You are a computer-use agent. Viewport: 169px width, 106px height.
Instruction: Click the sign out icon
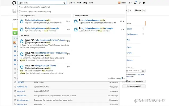click(144, 3)
